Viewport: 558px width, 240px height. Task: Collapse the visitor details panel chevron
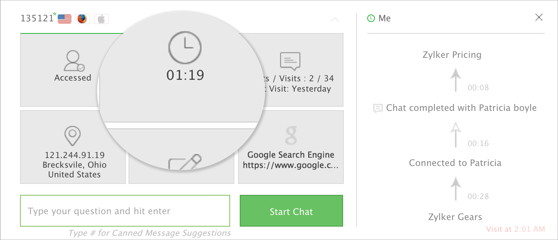tap(335, 20)
